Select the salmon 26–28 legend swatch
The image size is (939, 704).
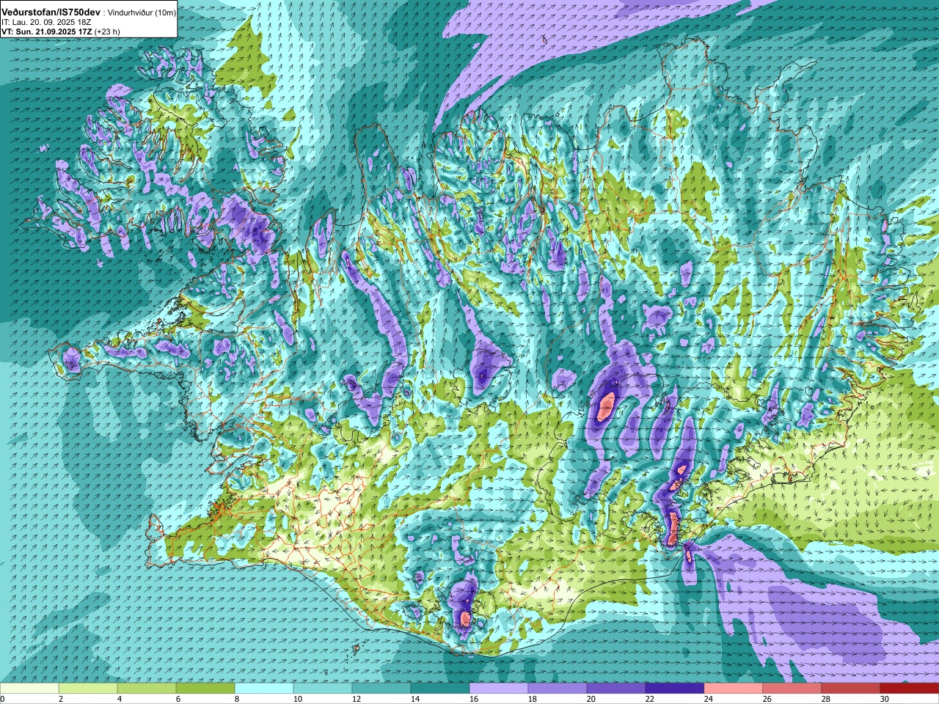point(792,689)
